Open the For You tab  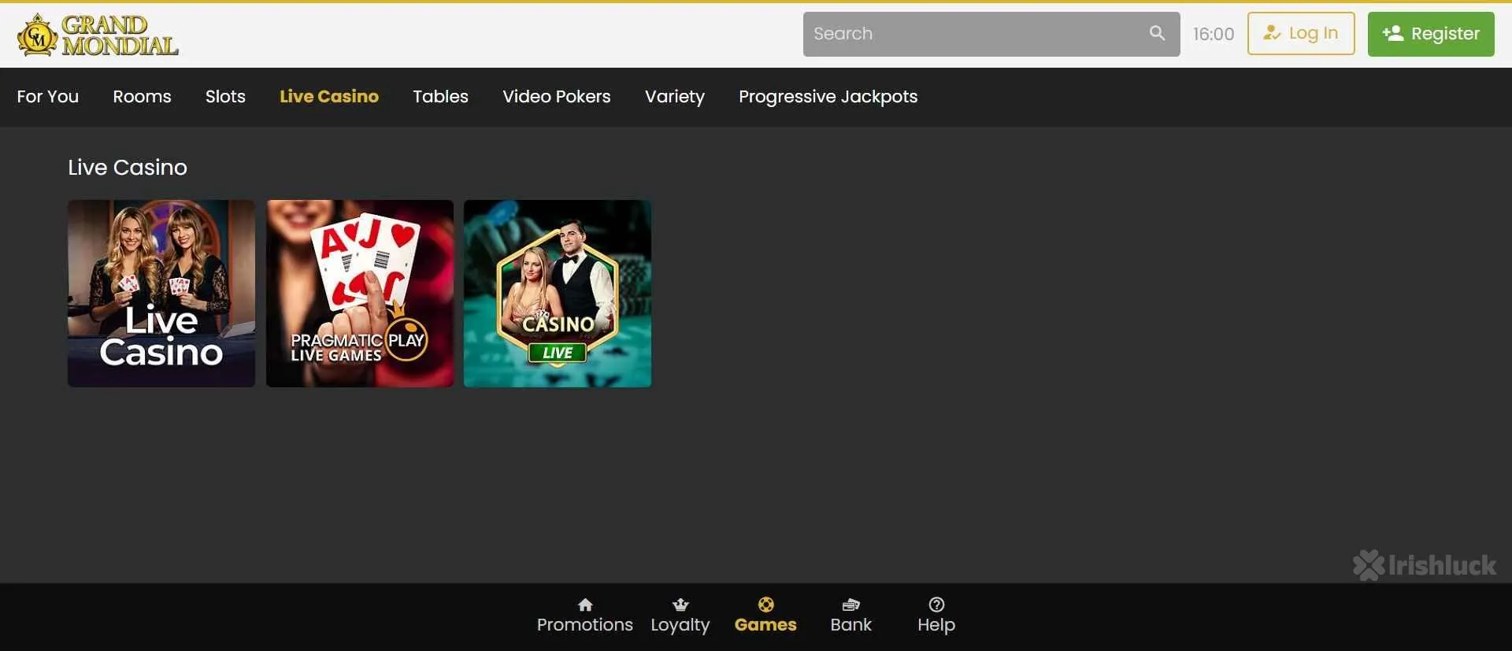pyautogui.click(x=48, y=97)
